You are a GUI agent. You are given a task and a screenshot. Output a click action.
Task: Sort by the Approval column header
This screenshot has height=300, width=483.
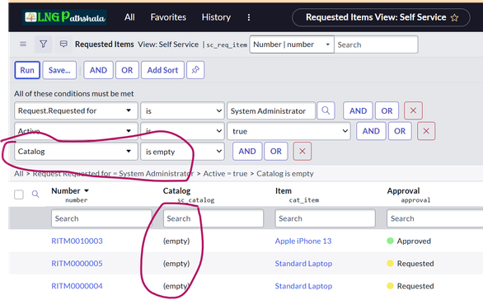tap(403, 190)
